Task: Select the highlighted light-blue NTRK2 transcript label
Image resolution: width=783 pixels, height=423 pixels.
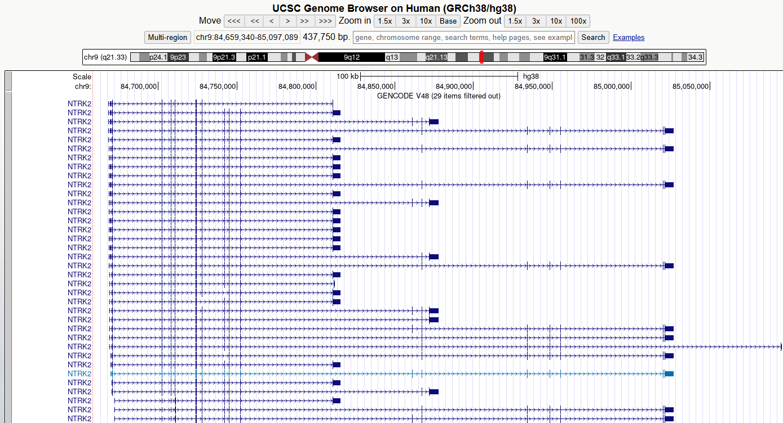Action: pyautogui.click(x=79, y=373)
